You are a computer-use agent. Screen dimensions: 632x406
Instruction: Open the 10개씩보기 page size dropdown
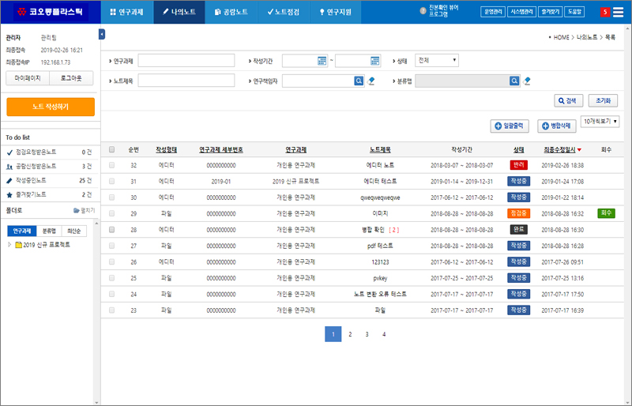[600, 122]
